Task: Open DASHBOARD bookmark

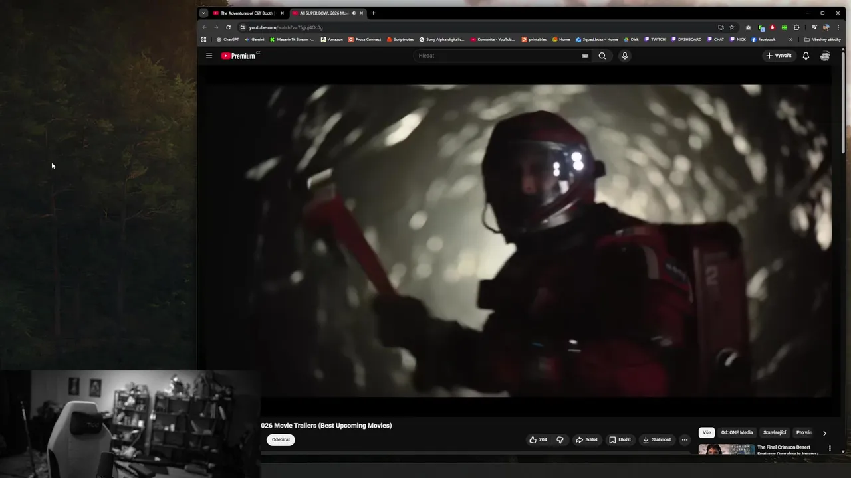Action: (686, 40)
